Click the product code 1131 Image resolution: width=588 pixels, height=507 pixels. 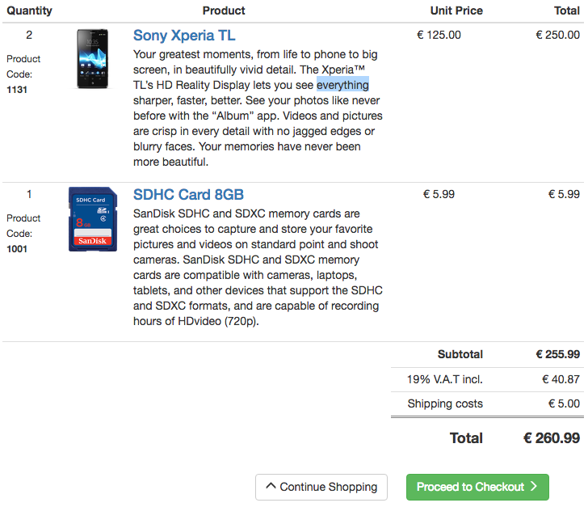point(17,90)
